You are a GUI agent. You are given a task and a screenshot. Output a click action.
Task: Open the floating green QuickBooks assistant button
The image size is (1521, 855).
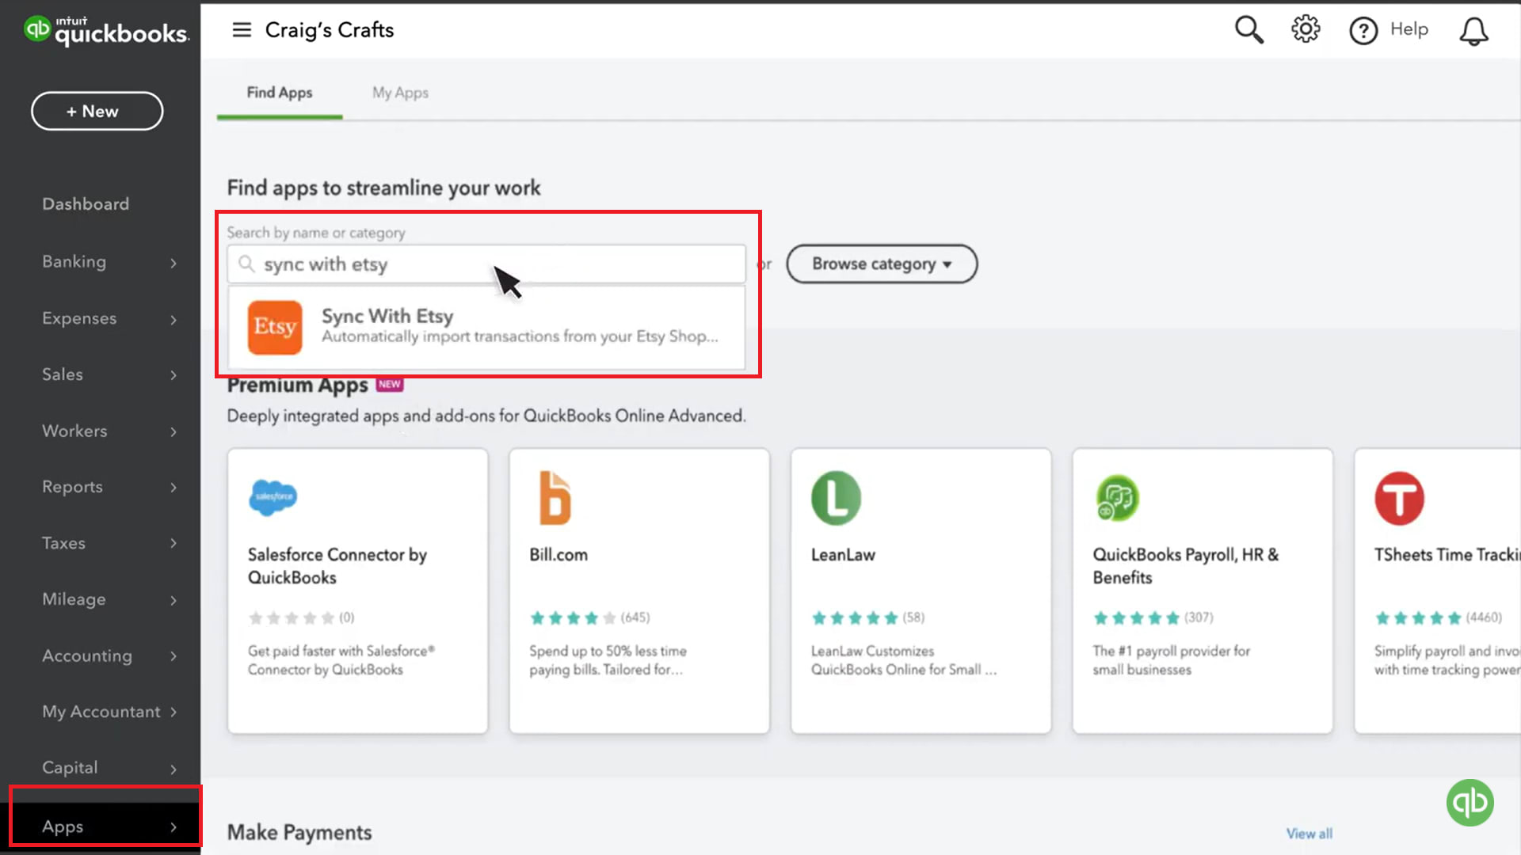(x=1470, y=803)
